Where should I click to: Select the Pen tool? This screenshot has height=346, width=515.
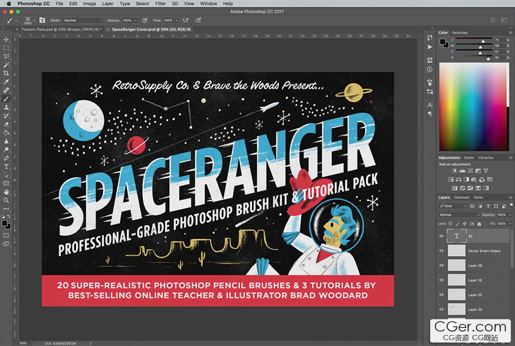click(6, 158)
